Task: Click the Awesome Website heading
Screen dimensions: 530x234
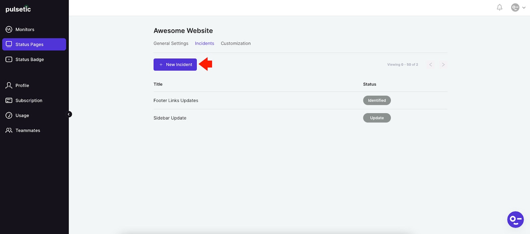Action: tap(183, 31)
